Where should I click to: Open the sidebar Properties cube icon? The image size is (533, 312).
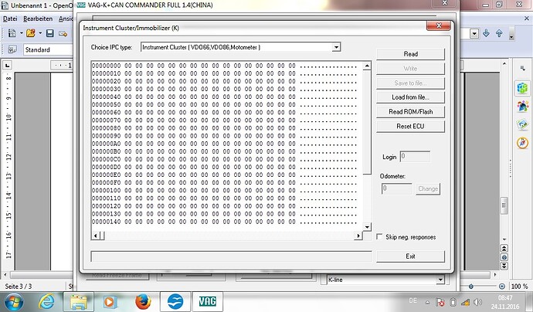pyautogui.click(x=522, y=88)
